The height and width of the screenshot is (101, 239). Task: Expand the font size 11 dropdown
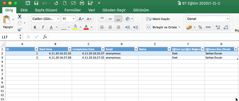[74, 19]
